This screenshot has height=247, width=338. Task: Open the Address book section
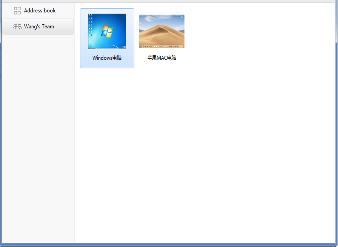[x=40, y=11]
